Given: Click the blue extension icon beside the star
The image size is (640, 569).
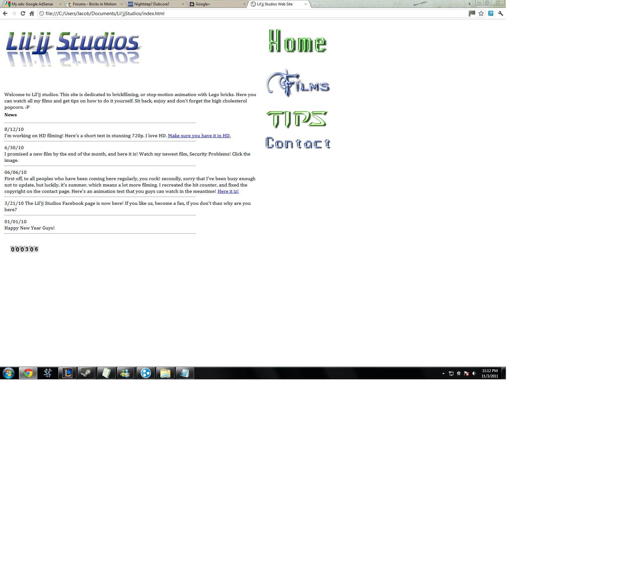Looking at the screenshot, I should [491, 13].
